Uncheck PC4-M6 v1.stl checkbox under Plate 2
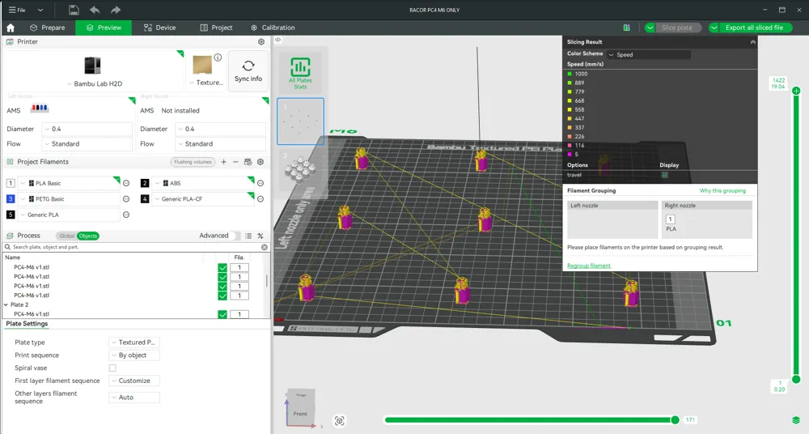Viewport: 809px width, 434px height. pyautogui.click(x=222, y=314)
